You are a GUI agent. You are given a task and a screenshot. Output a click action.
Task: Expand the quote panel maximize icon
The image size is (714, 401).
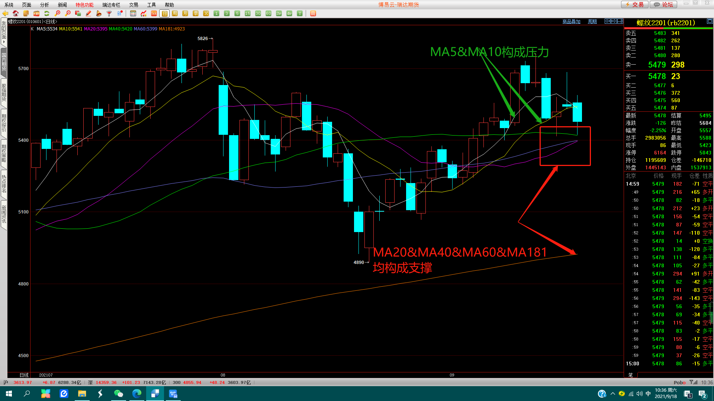(x=710, y=22)
